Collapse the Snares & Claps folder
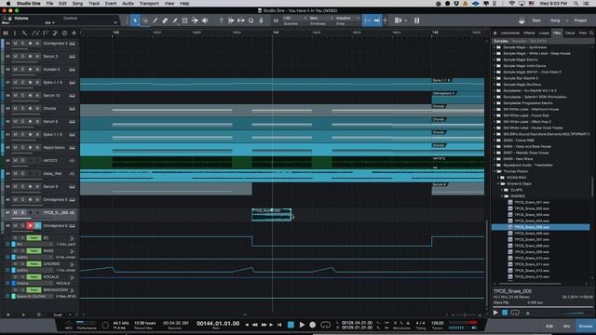This screenshot has height=335, width=596. pos(498,183)
